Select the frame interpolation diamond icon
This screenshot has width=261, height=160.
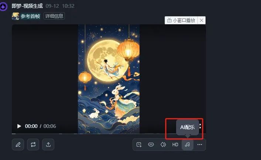(x=163, y=145)
